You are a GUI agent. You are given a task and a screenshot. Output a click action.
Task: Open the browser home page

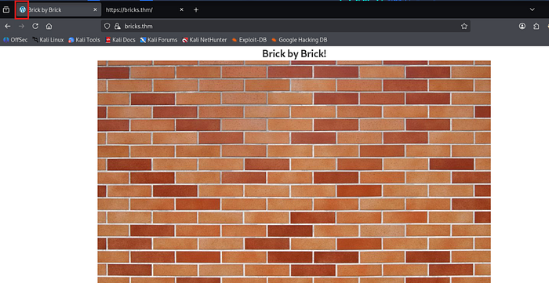point(49,26)
